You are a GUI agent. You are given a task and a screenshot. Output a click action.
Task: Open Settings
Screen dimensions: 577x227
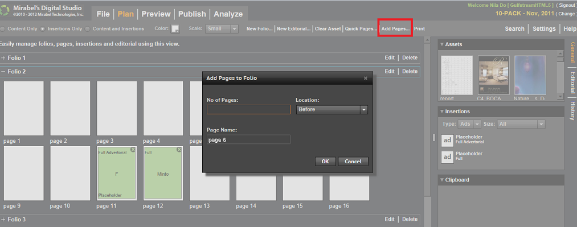click(x=544, y=28)
